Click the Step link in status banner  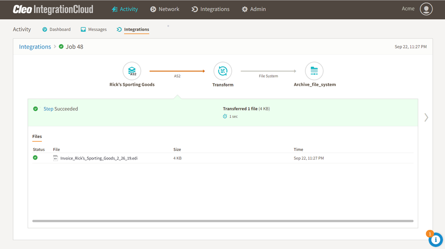click(x=48, y=109)
